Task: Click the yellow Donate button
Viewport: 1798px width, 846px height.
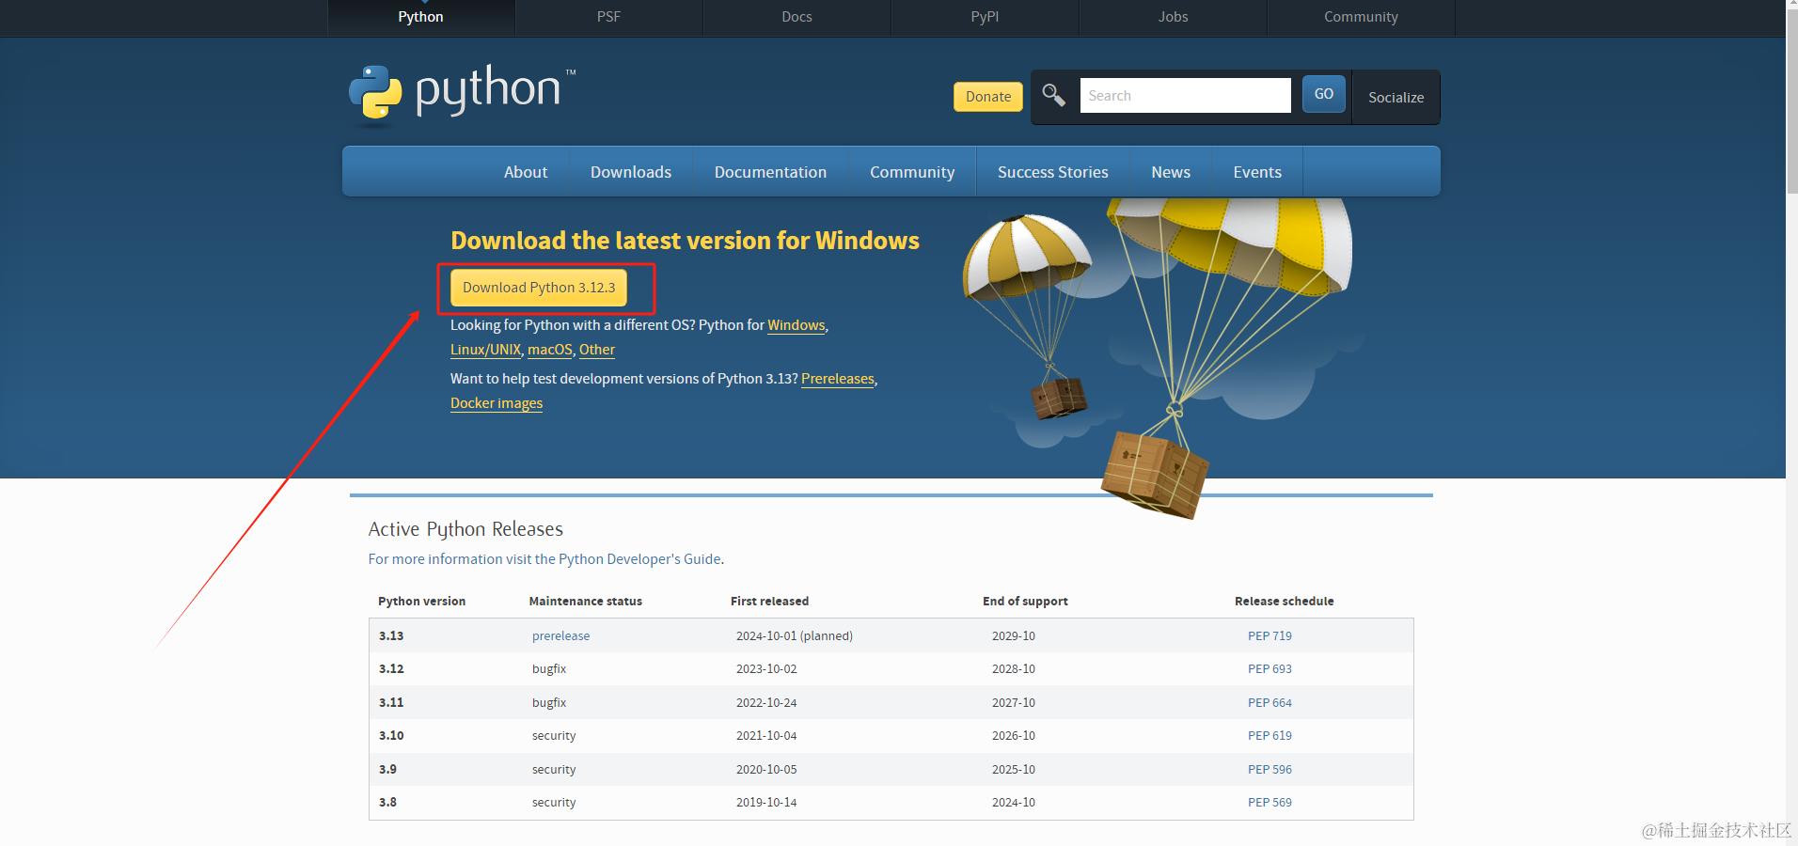Action: [x=988, y=97]
